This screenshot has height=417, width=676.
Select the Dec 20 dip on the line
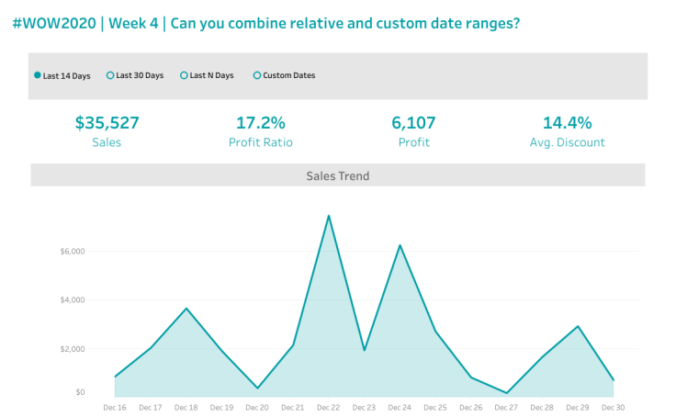[x=257, y=389]
